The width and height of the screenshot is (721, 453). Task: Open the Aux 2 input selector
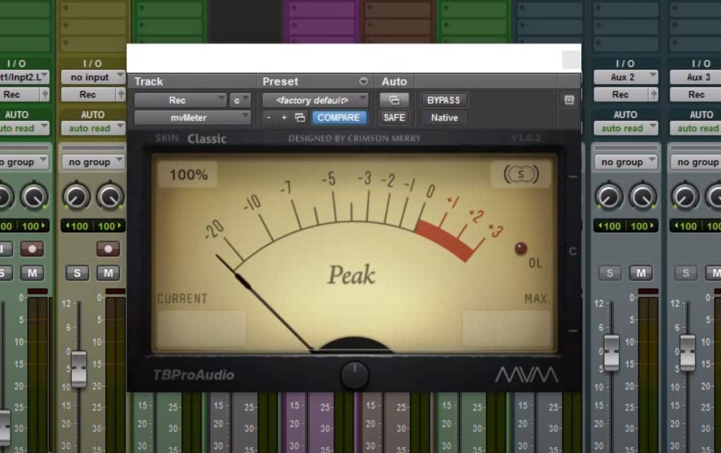(626, 77)
